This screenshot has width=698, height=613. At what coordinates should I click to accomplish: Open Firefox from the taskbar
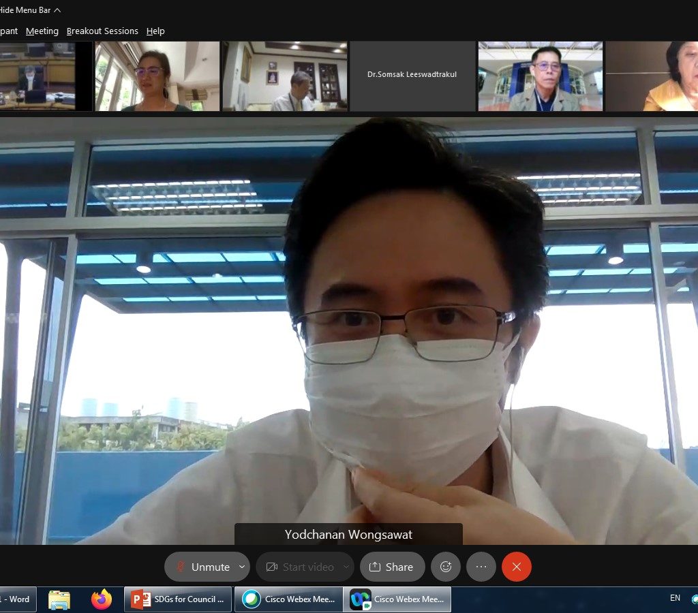[102, 599]
